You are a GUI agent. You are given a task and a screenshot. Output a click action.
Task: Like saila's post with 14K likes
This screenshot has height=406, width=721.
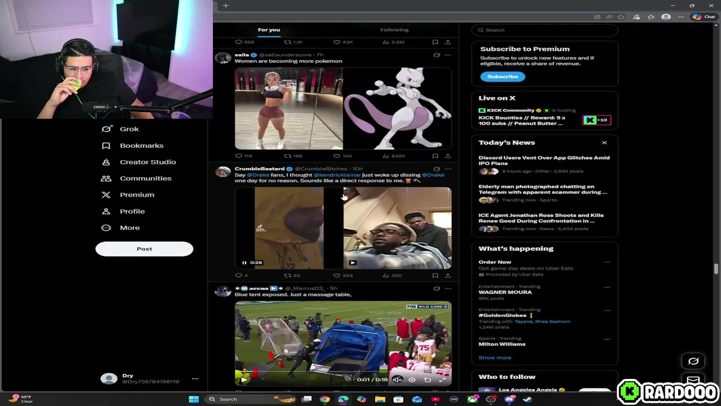click(342, 156)
